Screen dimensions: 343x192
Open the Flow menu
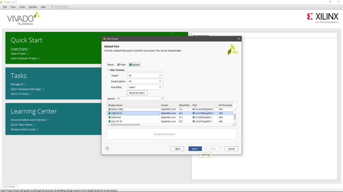click(13, 7)
